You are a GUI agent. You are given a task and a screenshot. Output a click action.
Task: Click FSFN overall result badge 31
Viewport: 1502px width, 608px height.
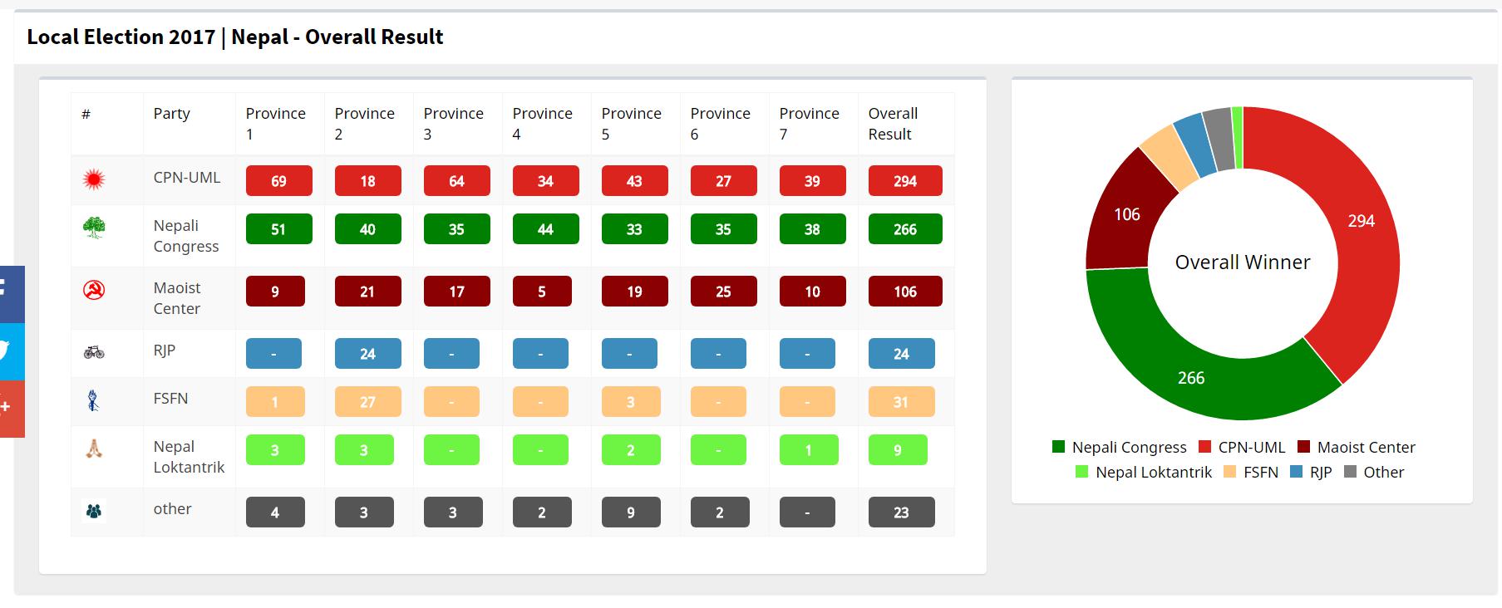click(x=901, y=402)
